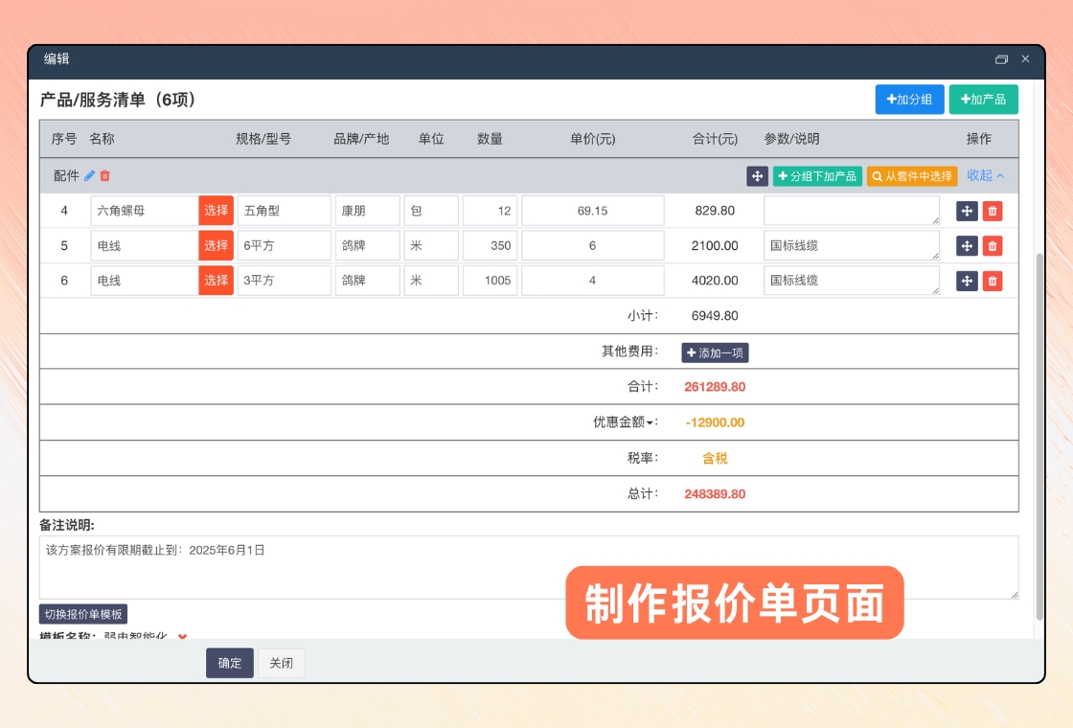The image size is (1073, 728).
Task: Click 添加一项 for 其他费用
Action: point(715,353)
